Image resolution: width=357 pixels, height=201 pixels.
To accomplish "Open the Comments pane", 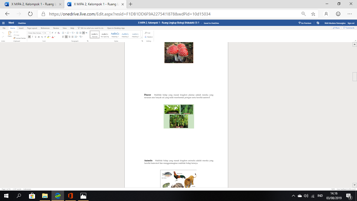I will [x=349, y=28].
